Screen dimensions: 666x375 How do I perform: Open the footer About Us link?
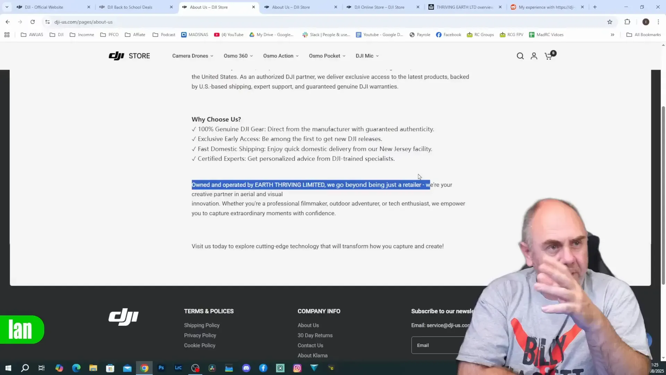[x=308, y=325]
